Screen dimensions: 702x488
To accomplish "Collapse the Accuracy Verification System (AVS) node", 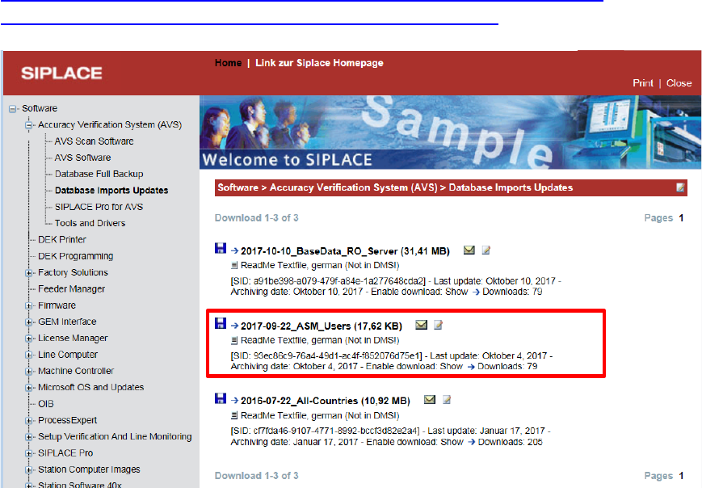I will pos(29,125).
